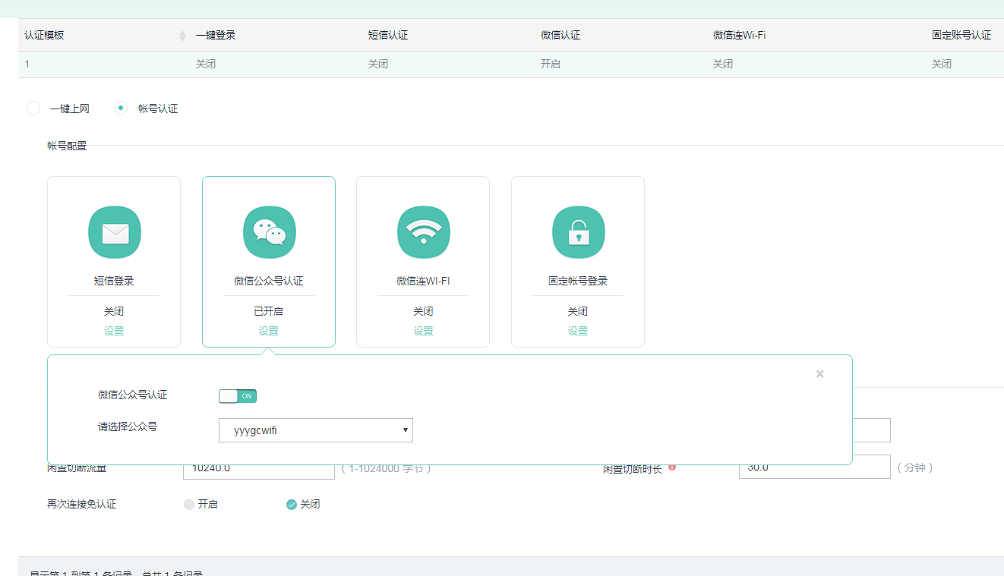Screen dimensions: 1004x576
Task: Click the fixed account login lock icon
Action: pyautogui.click(x=578, y=231)
